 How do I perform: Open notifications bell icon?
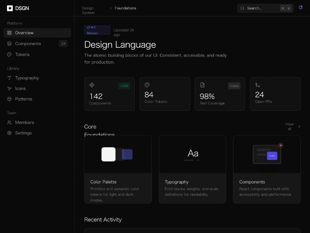(301, 7)
